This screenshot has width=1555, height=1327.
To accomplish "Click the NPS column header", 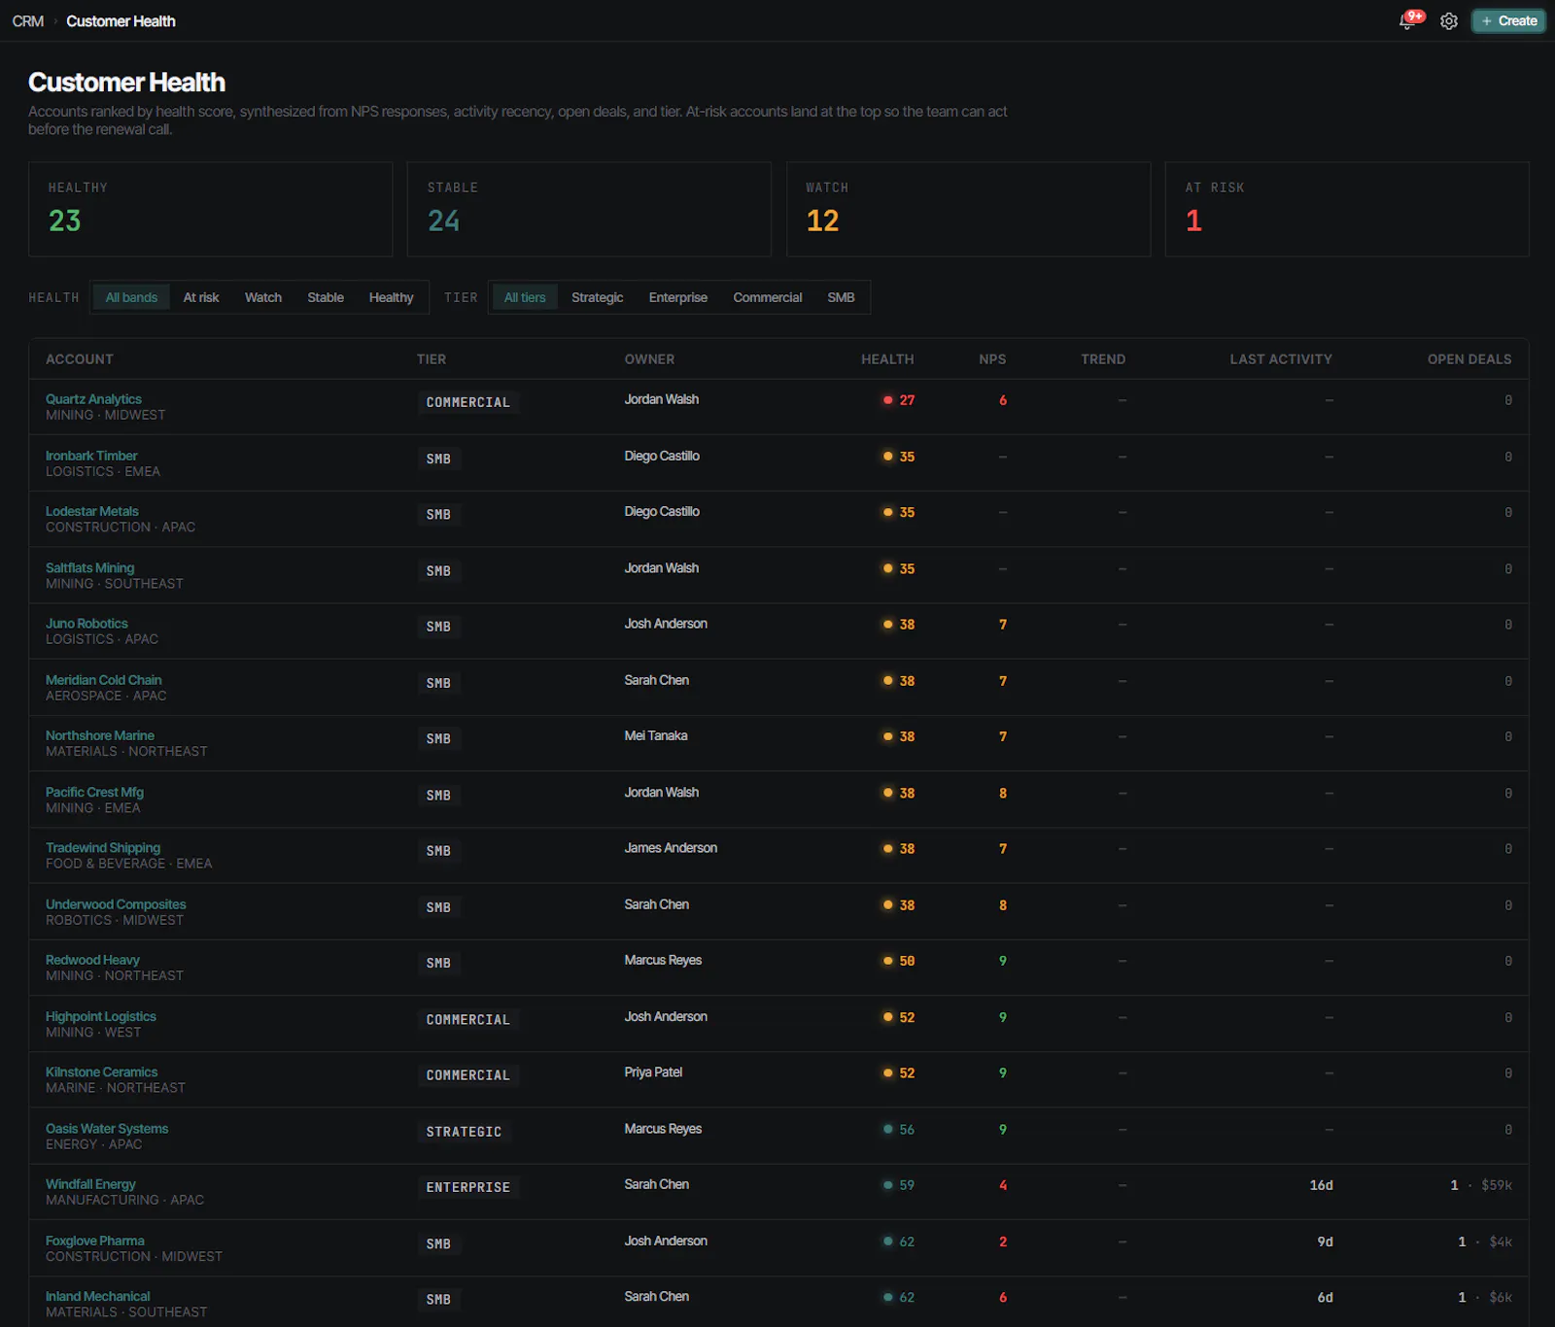I will (x=992, y=359).
